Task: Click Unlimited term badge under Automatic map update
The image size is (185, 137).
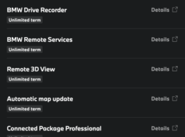Action: (25, 109)
